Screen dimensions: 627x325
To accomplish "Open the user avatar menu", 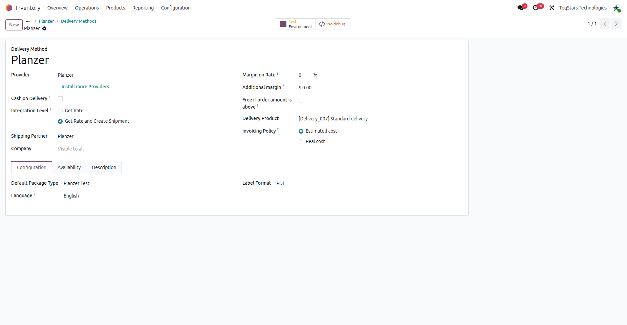I will tap(617, 8).
